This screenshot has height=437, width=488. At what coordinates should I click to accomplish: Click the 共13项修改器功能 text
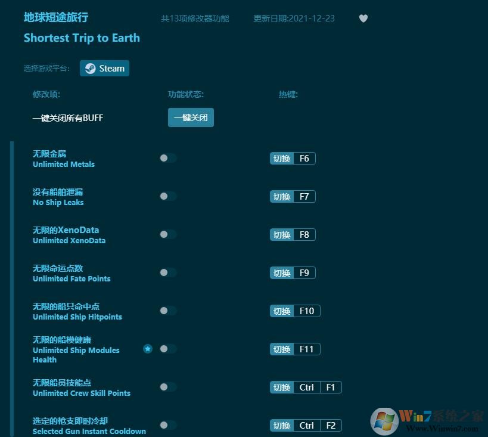tap(195, 18)
